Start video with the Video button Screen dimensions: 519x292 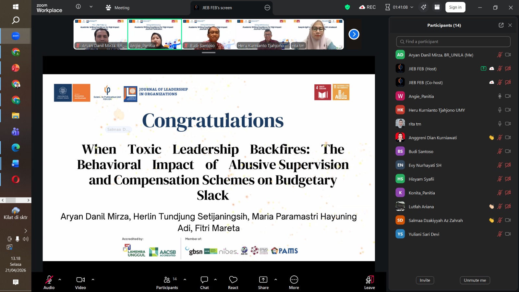(x=80, y=282)
